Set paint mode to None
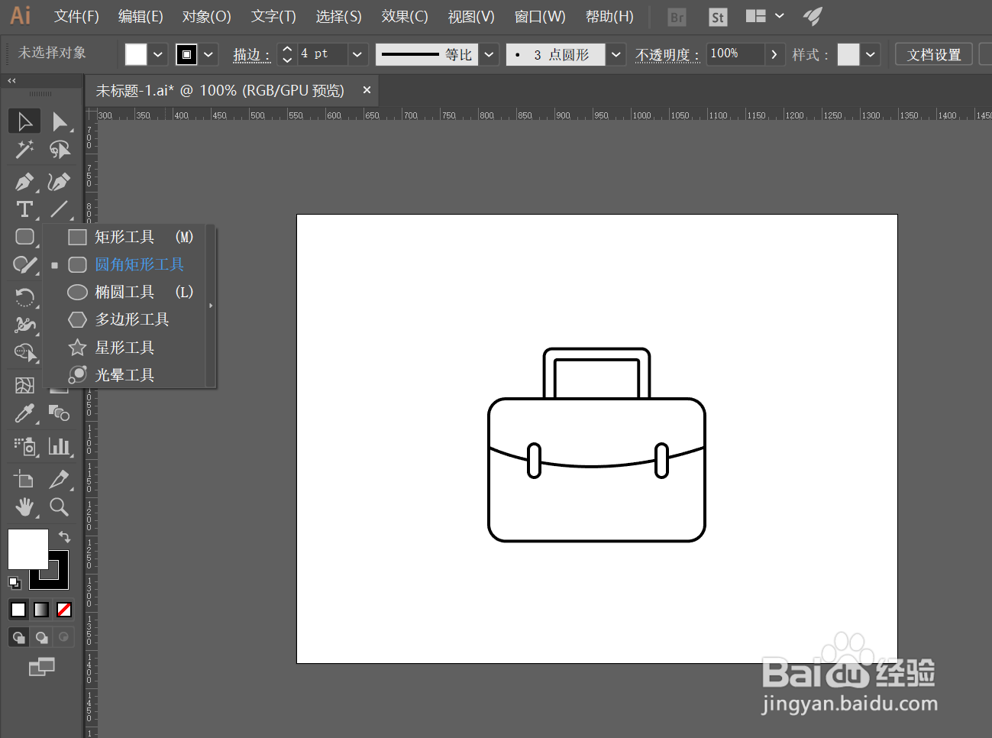 tap(64, 610)
